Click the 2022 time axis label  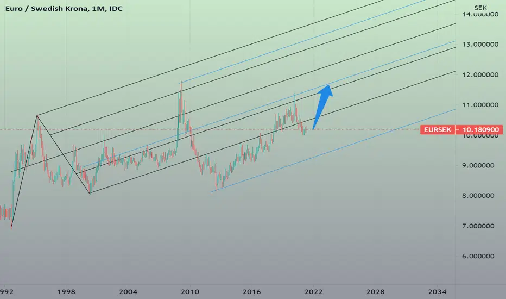click(x=313, y=292)
